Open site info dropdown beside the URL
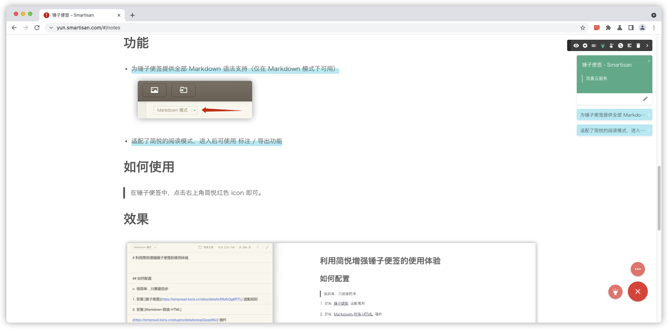 tap(51, 28)
